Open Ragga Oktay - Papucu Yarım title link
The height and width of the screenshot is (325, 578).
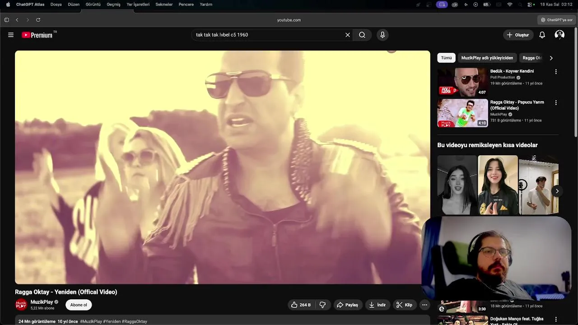tap(517, 105)
